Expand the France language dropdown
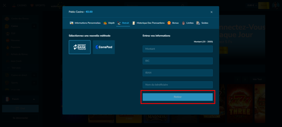The image size is (282, 127). pyautogui.click(x=34, y=99)
